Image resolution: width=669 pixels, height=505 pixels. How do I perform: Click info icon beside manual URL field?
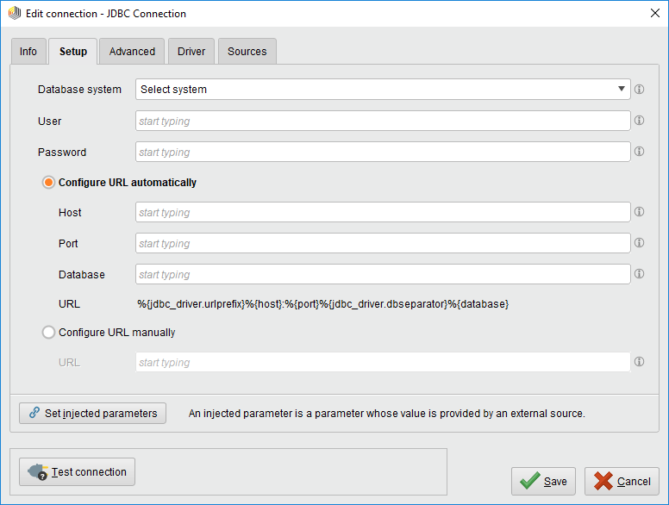click(x=639, y=362)
